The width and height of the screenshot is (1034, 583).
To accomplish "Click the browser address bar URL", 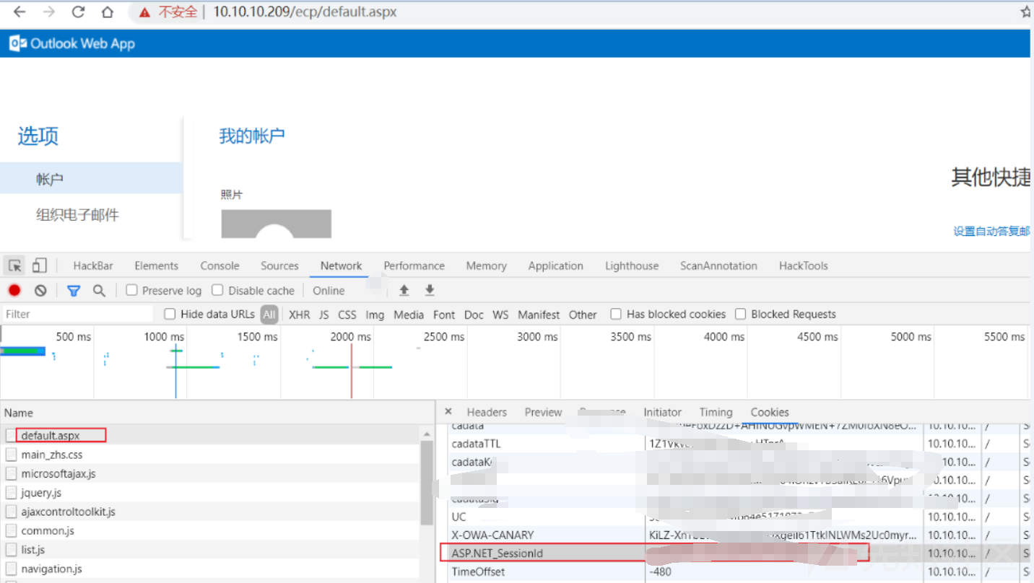I will 304,12.
